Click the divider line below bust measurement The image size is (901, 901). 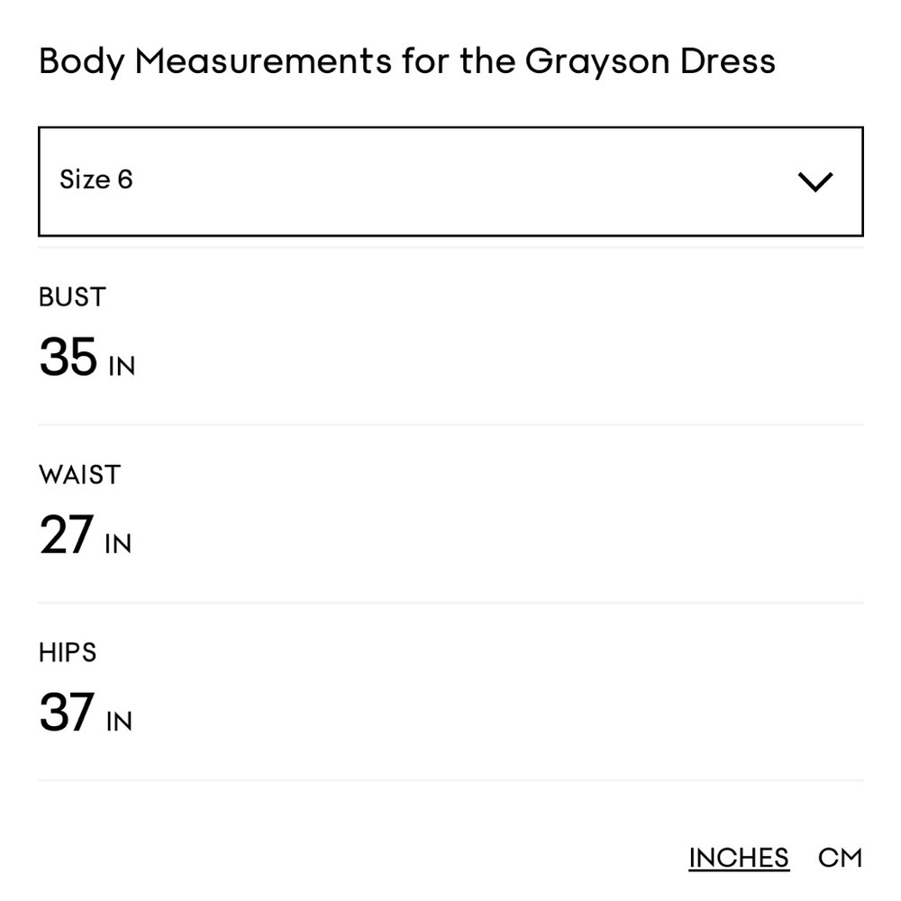[x=450, y=425]
